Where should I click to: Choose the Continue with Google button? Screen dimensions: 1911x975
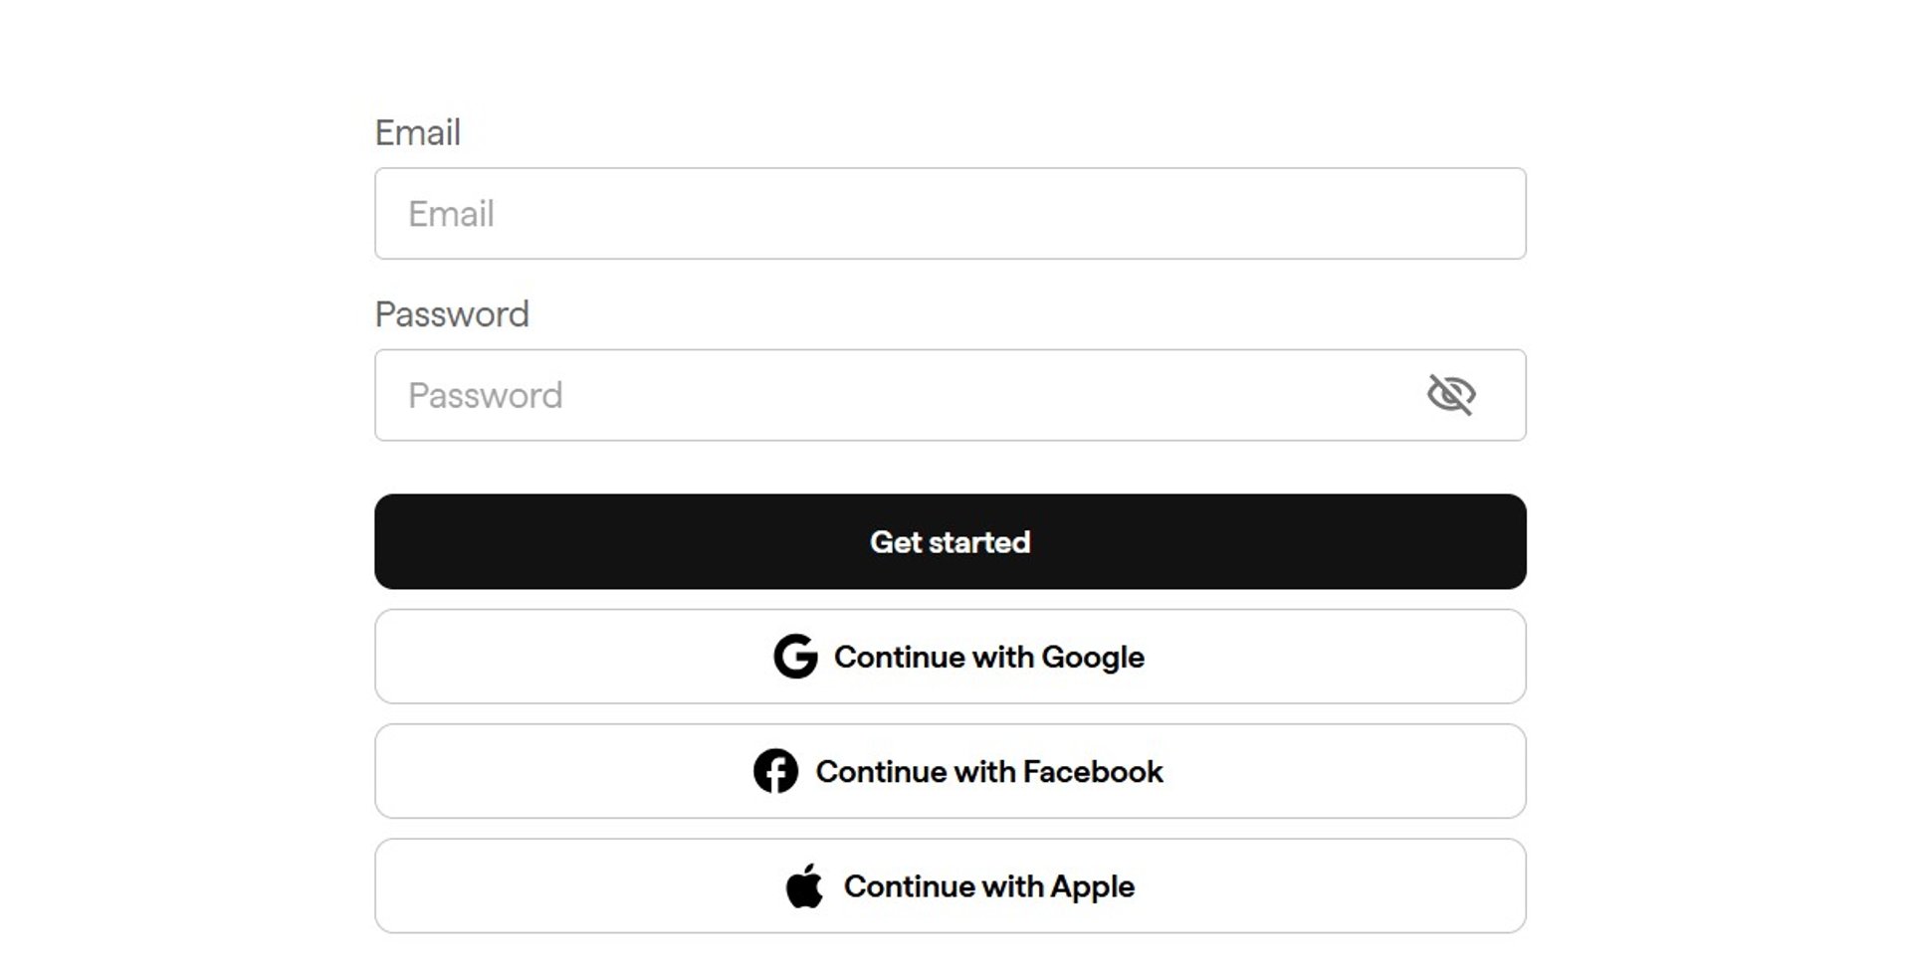[x=950, y=657]
